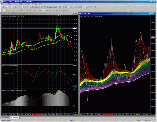Switch to line chart type
Image resolution: width=157 pixels, height=122 pixels.
point(67,7)
